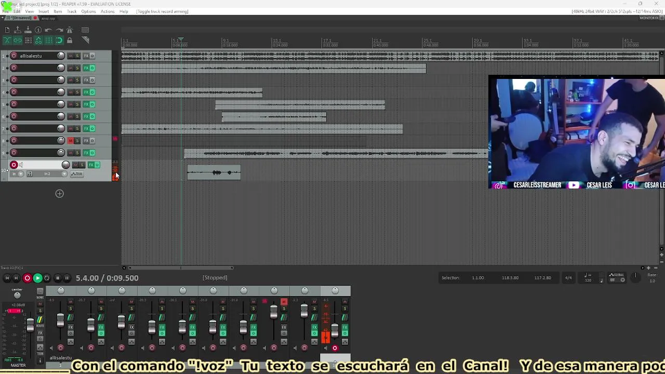665x374 pixels.
Task: Toggle the locking padlock icon
Action: [x=70, y=41]
